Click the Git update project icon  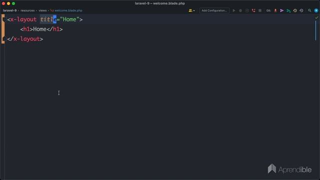tap(275, 10)
